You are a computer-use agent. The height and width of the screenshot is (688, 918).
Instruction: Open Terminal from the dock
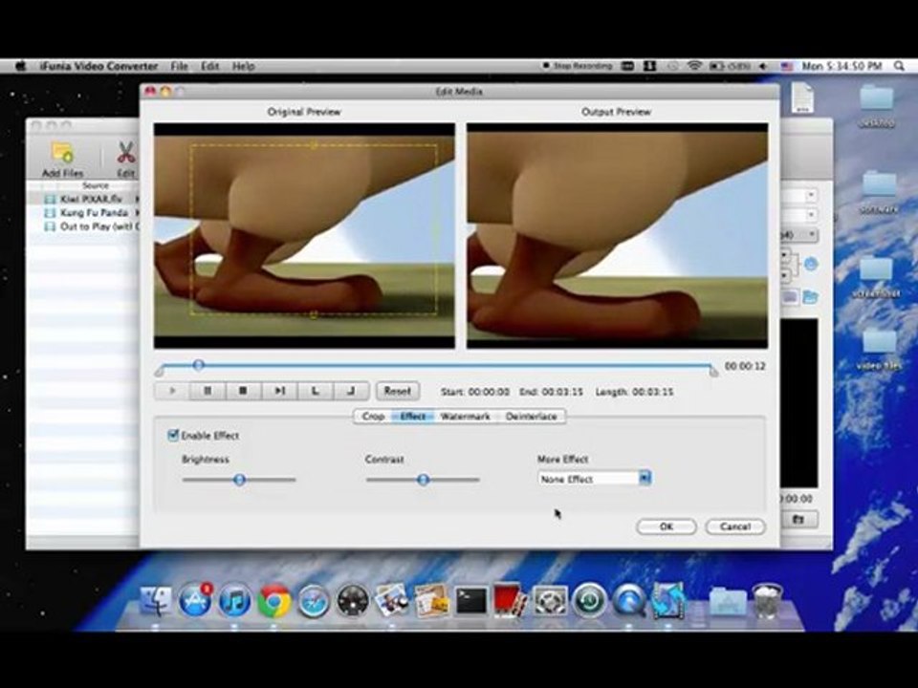471,601
